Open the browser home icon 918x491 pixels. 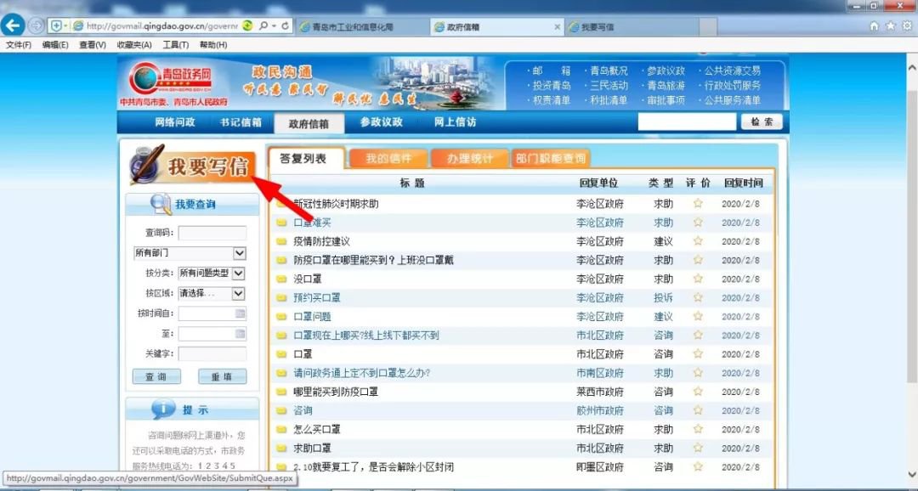click(874, 26)
